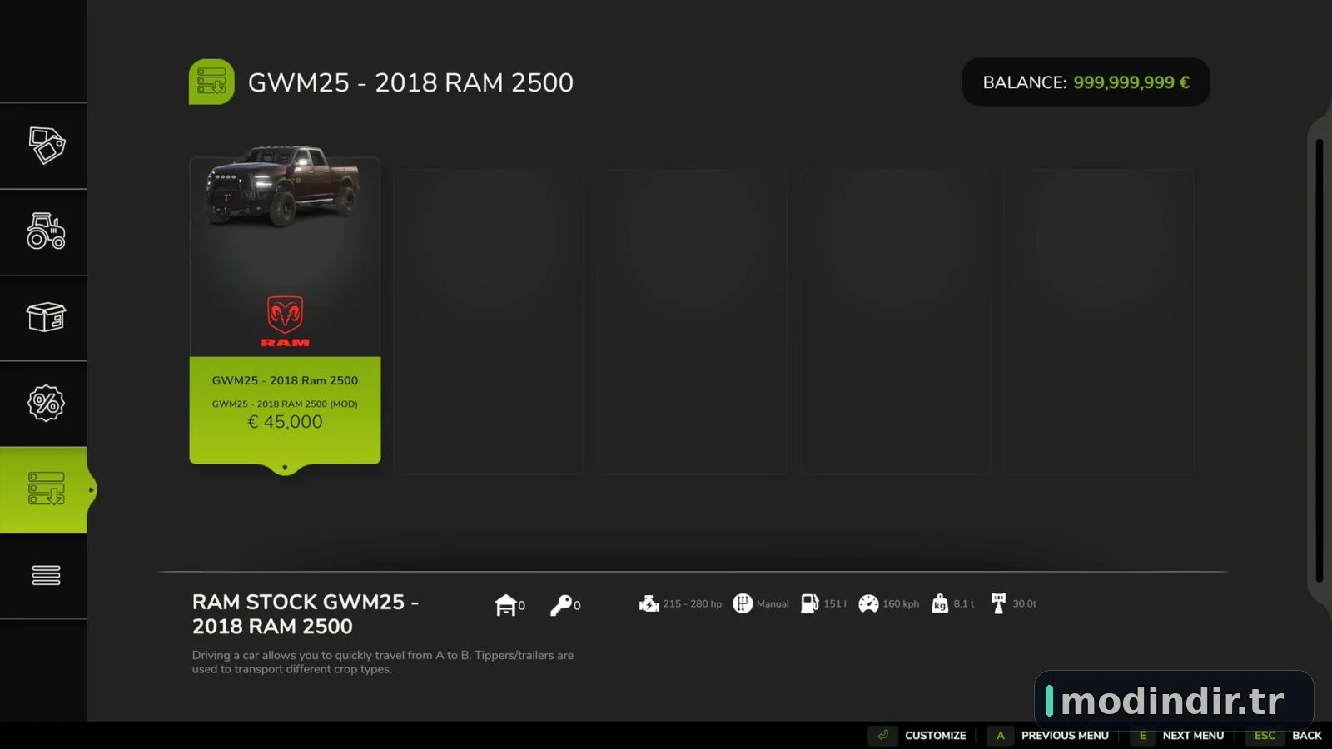Click the 215 - 280 hp value
This screenshot has width=1332, height=749.
(693, 604)
